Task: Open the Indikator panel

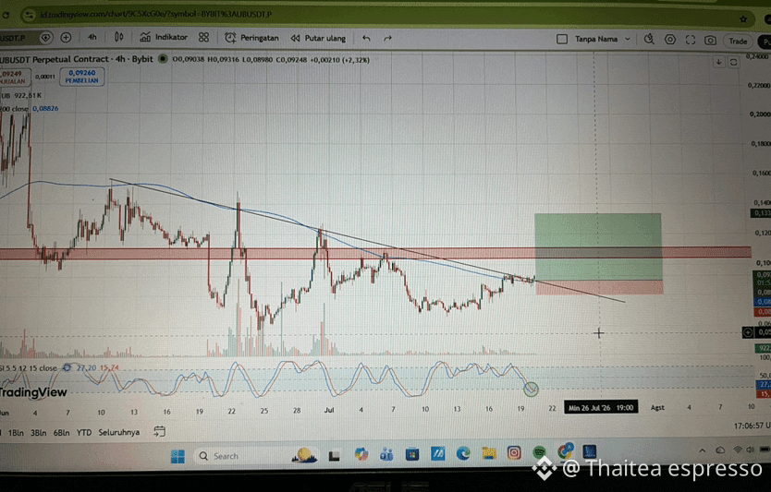Action: (x=164, y=37)
